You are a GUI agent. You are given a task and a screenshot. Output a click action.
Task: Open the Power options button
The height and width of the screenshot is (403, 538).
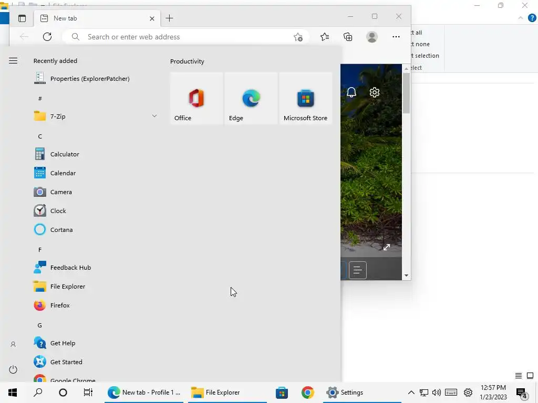pos(13,369)
